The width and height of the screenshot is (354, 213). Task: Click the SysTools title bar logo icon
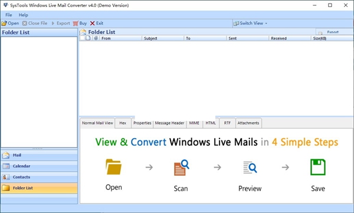pos(5,5)
